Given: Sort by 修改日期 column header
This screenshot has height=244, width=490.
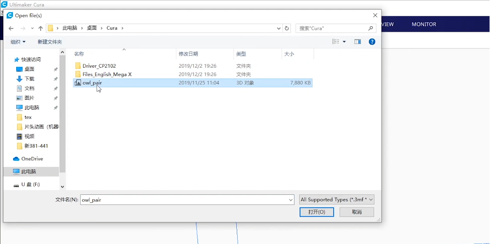Looking at the screenshot, I should tap(205, 54).
